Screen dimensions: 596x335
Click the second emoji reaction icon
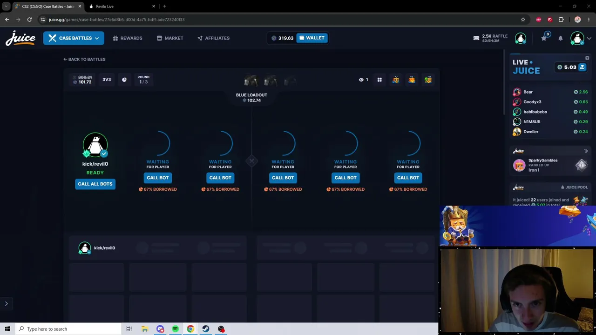coord(412,80)
